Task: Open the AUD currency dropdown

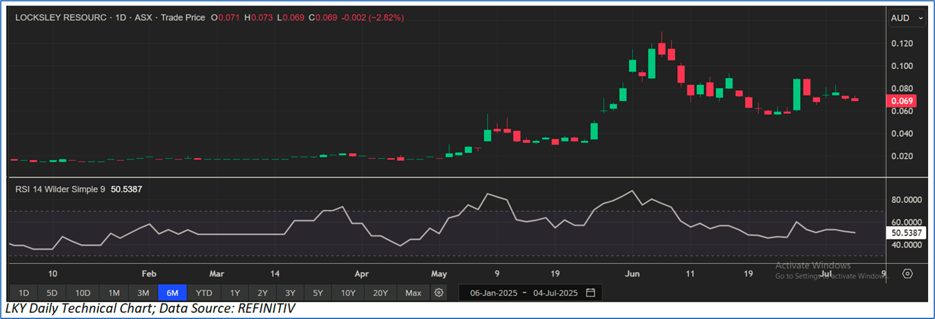Action: (908, 18)
